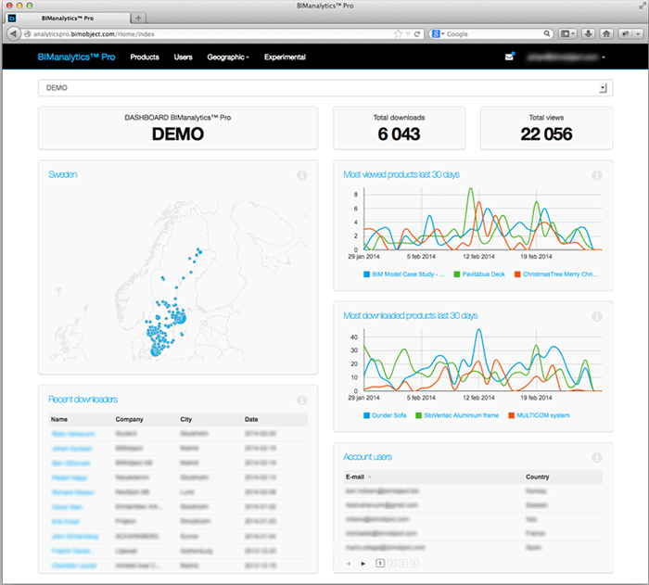Toggle Pavitabua Deck green legend swatch

pos(457,274)
